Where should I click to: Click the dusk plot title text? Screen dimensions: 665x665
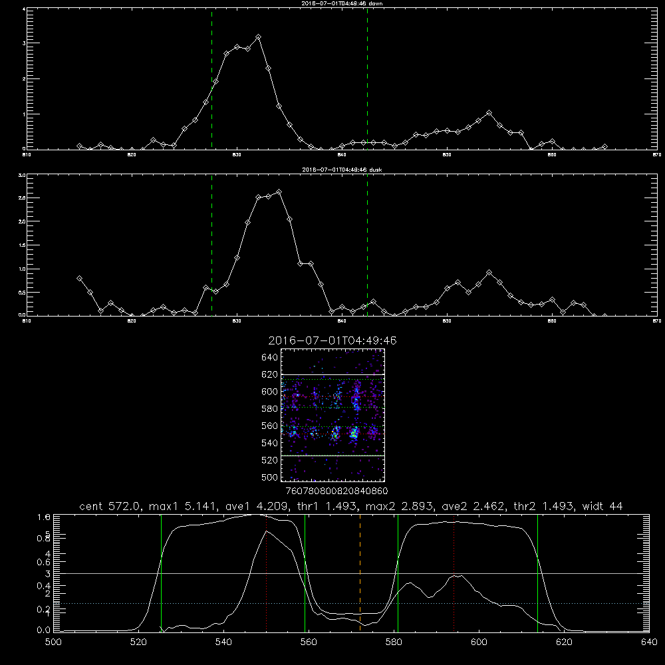tap(342, 170)
